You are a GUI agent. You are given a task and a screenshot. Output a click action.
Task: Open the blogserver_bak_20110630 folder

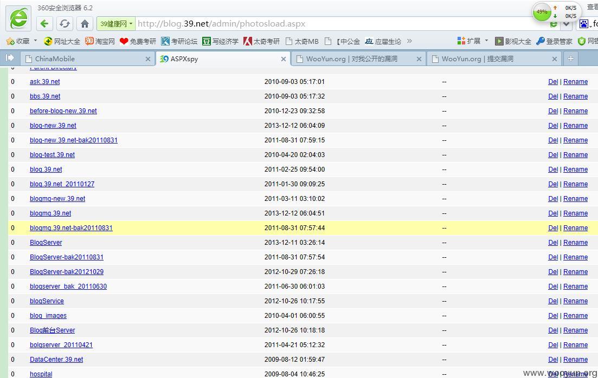(x=68, y=286)
